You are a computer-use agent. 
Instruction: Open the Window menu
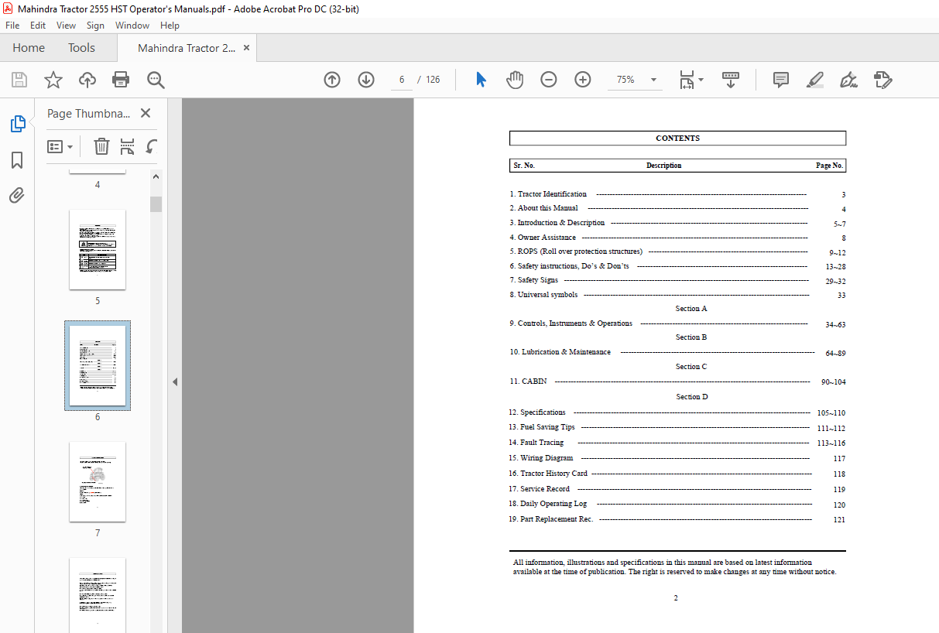click(132, 26)
